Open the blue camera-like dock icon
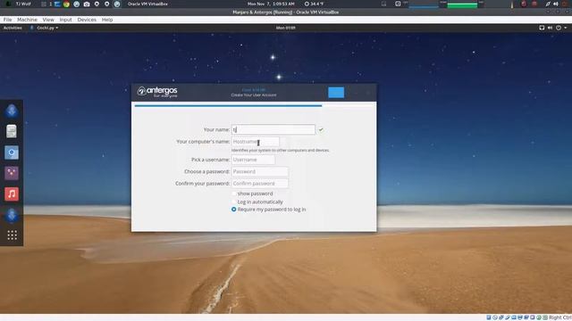 pos(12,152)
